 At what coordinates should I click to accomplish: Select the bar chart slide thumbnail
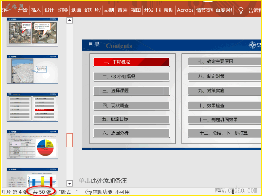click(32, 177)
